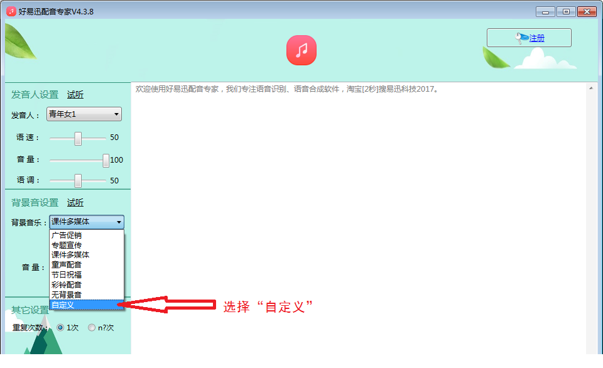Choose 广告促销 from the background music list
The width and height of the screenshot is (603, 368).
click(87, 235)
